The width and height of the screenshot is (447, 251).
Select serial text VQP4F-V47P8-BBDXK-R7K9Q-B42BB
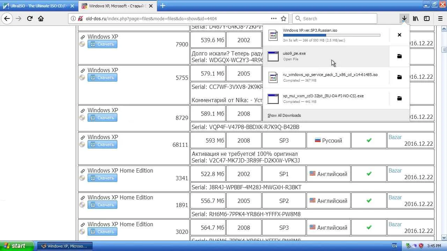click(254, 127)
